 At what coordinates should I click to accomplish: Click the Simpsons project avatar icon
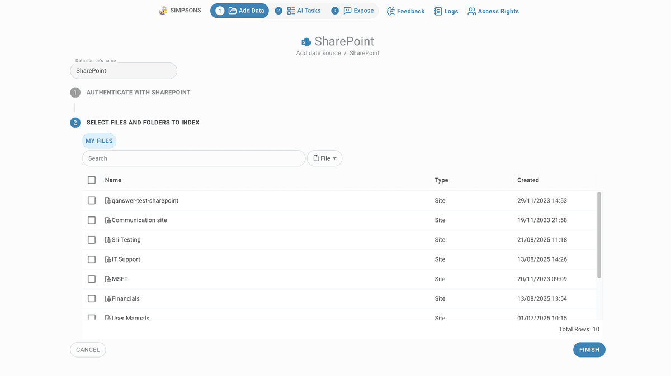pyautogui.click(x=163, y=11)
